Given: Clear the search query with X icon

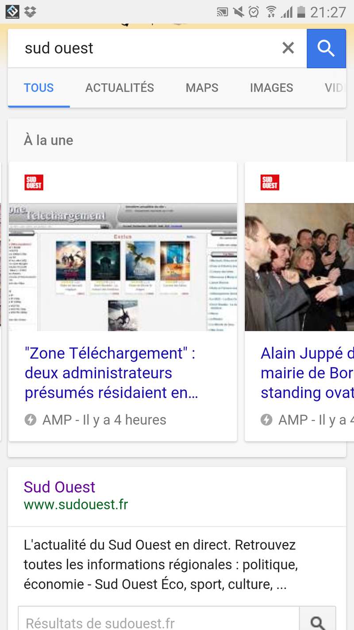Looking at the screenshot, I should click(288, 48).
